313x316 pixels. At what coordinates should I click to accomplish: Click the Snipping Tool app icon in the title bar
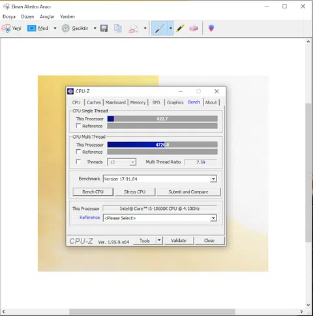coord(7,7)
